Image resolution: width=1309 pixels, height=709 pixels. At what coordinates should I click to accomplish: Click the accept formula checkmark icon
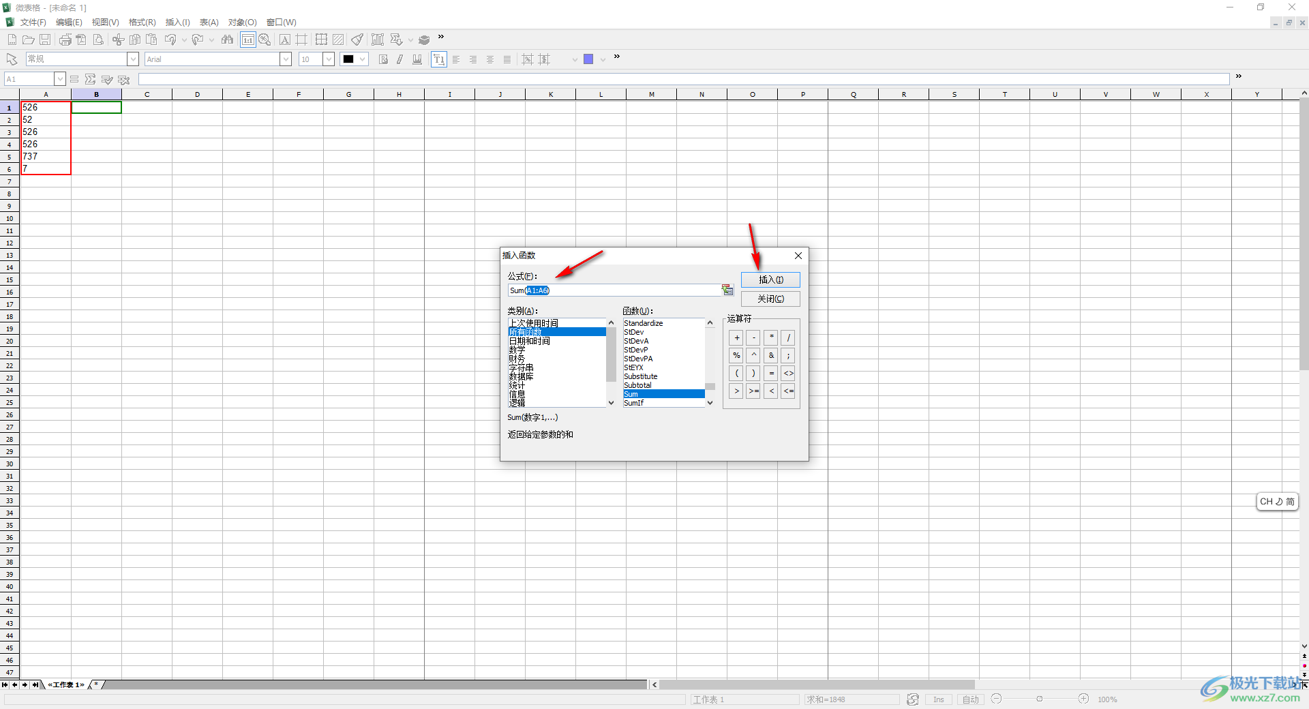coord(107,79)
